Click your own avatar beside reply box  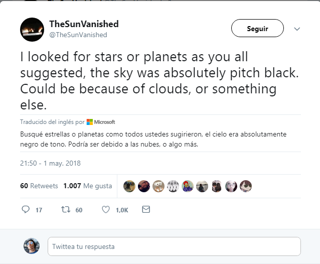(32, 246)
